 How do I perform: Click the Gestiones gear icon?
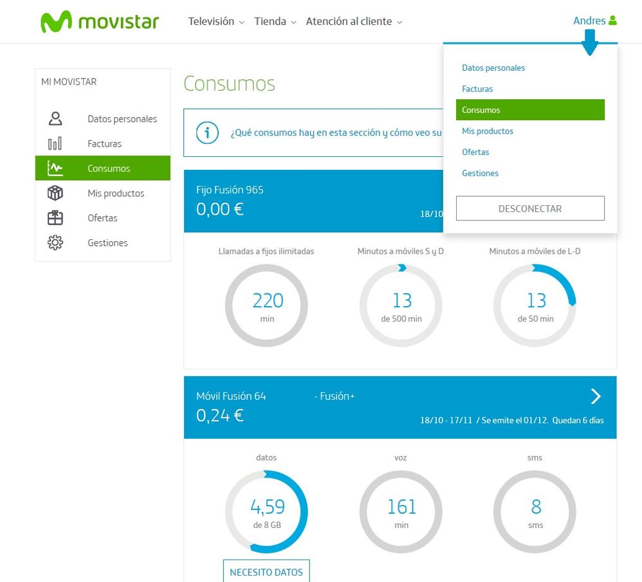tap(55, 243)
